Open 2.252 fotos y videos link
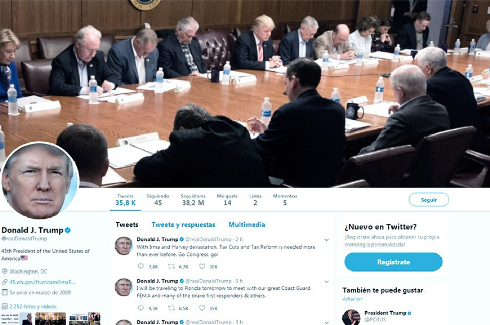Viewport: 490px width, 325px height. pos(33,306)
